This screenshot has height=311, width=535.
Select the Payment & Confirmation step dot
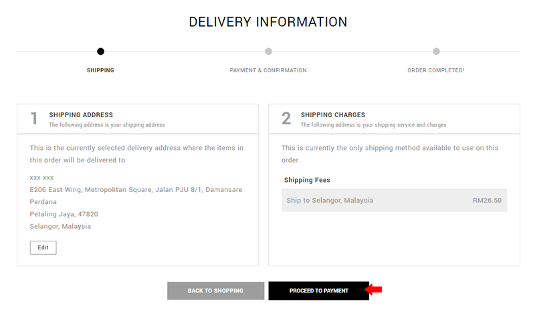(269, 51)
